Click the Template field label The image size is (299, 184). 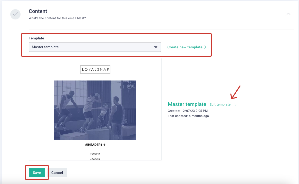coord(36,38)
